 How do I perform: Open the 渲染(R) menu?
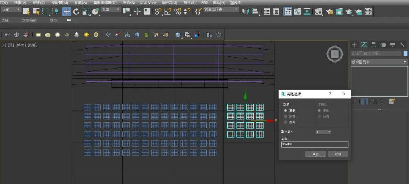(129, 2)
